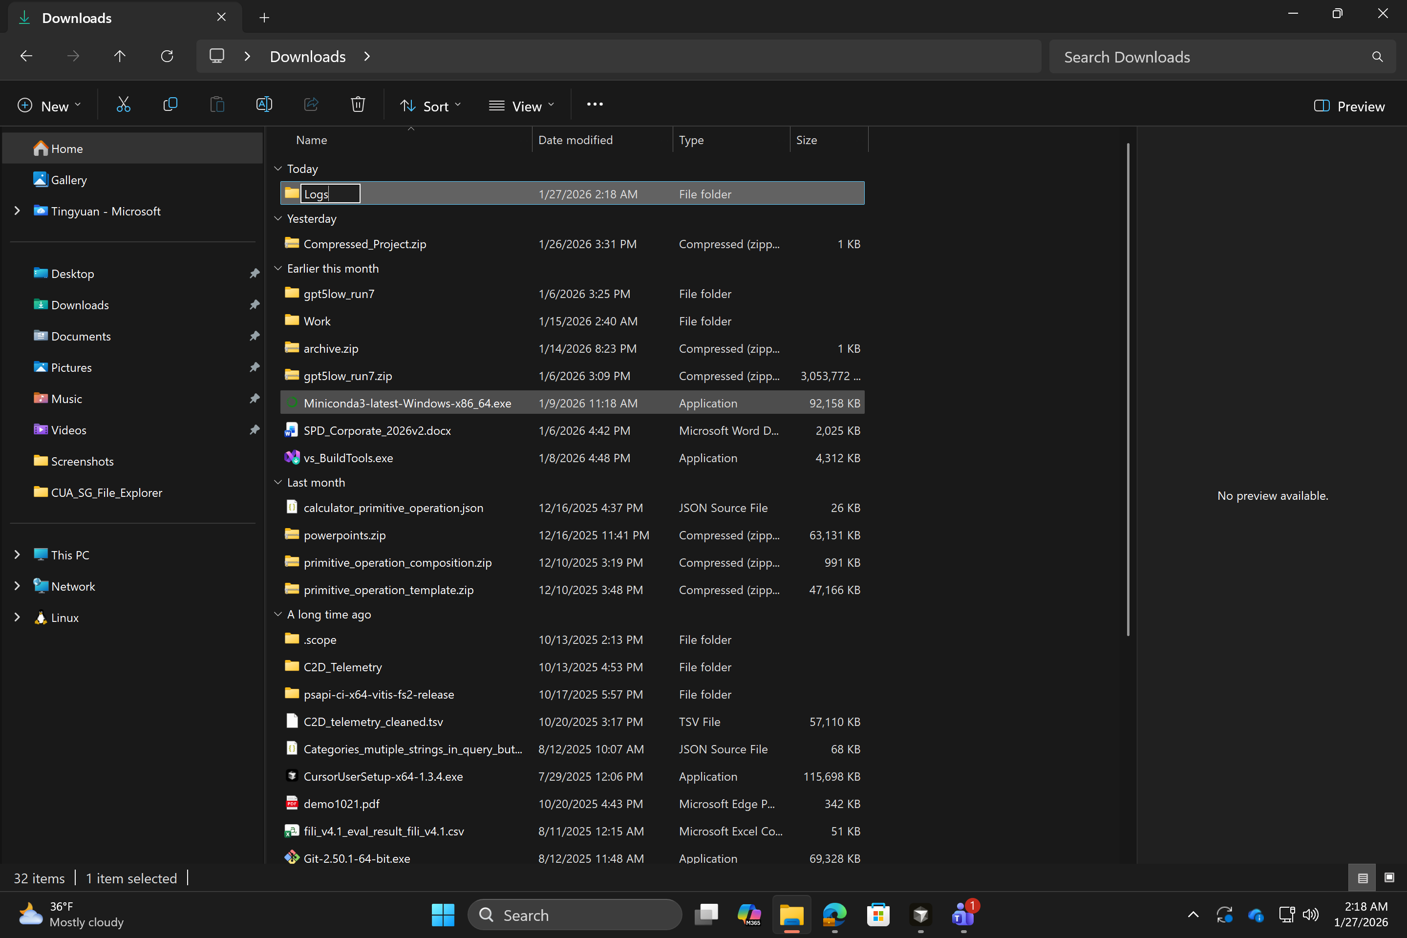The image size is (1407, 938).
Task: Collapse the Earlier this month group
Action: coord(278,269)
